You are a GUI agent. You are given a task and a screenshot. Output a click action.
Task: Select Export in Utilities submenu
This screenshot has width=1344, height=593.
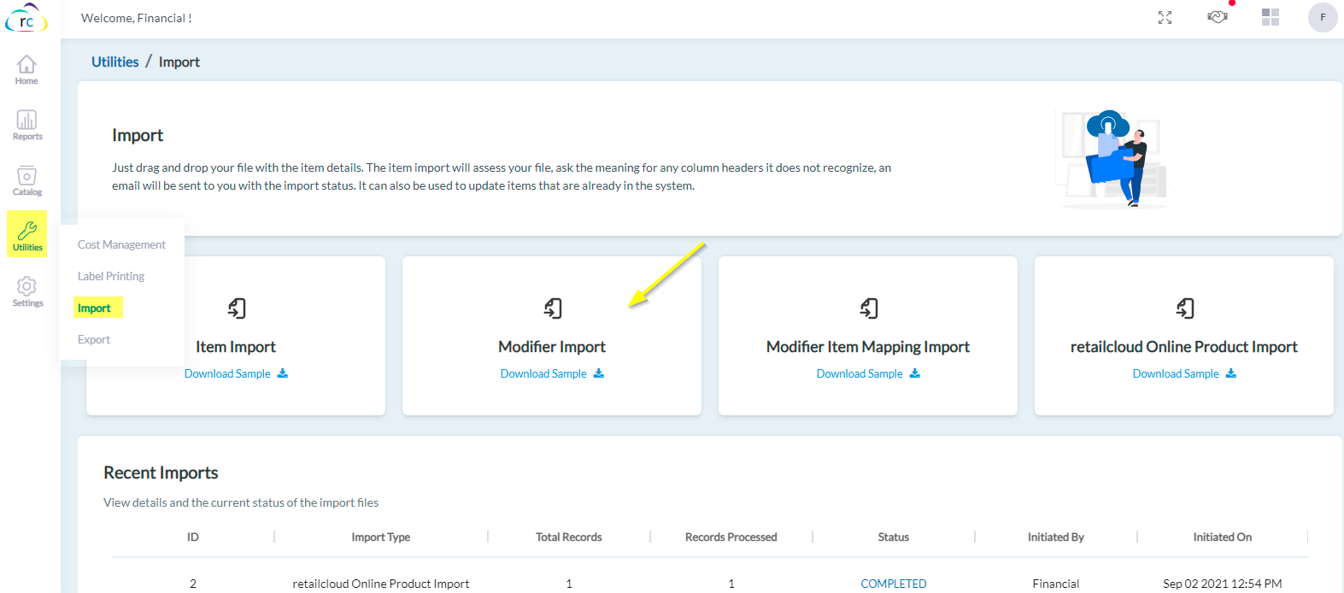94,339
